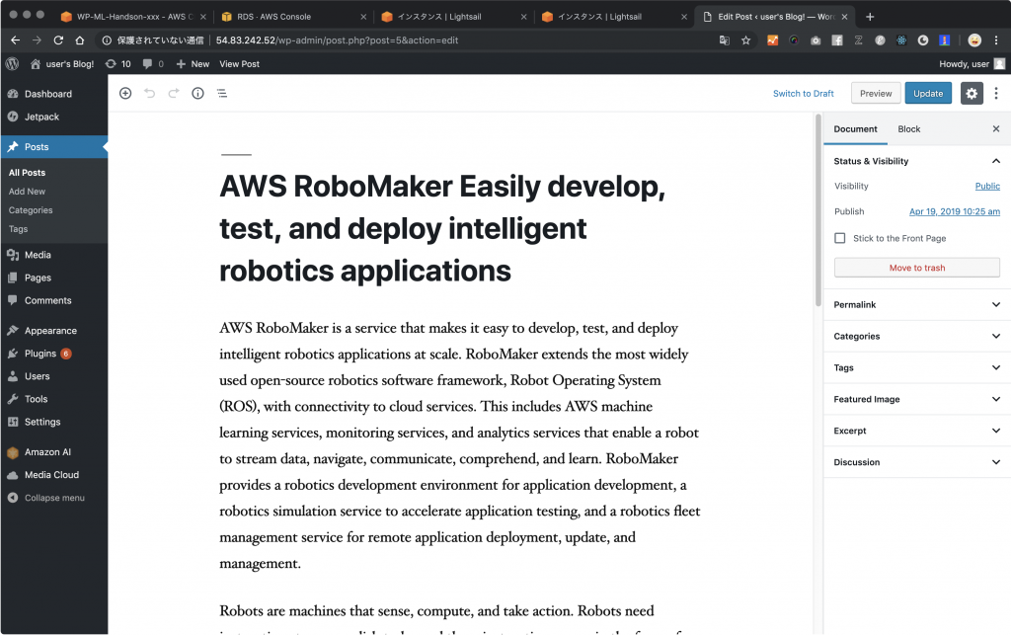Open Jetpack in the admin sidebar
The width and height of the screenshot is (1011, 635).
coord(54,117)
